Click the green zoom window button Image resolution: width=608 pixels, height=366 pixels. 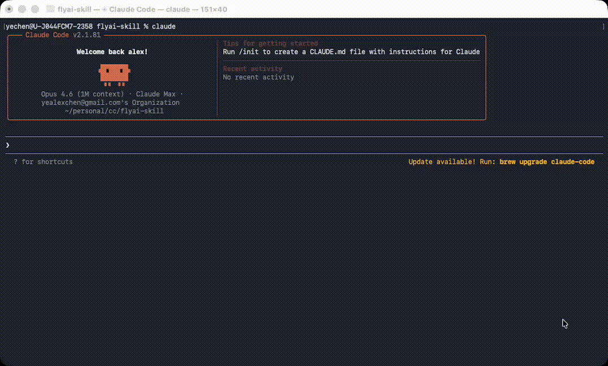tap(34, 9)
